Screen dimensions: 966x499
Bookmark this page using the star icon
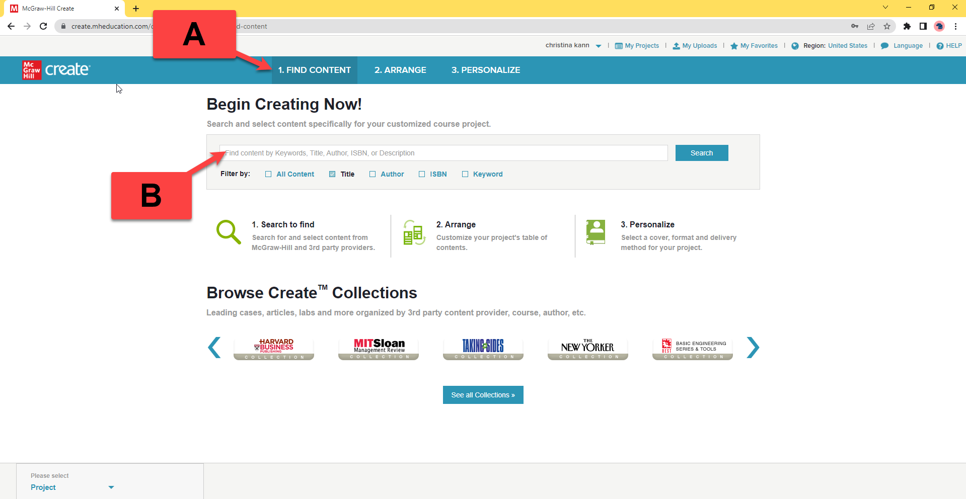pyautogui.click(x=887, y=26)
